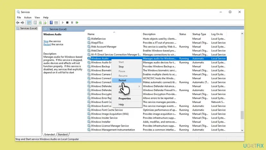Viewport: 266px width, 150px height.
Task: Choose Help in the context menu
Action: coord(127,104)
